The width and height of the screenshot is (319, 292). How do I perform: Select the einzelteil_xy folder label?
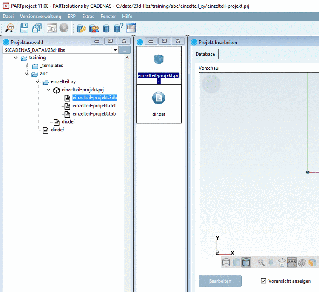coord(63,81)
